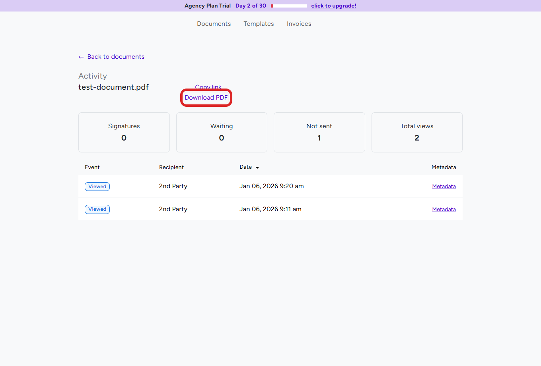
Task: Open Metadata for the 9:20 am event
Action: (444, 186)
